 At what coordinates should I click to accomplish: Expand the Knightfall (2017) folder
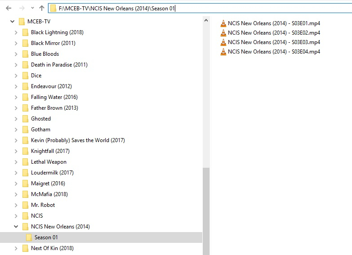[x=16, y=151]
